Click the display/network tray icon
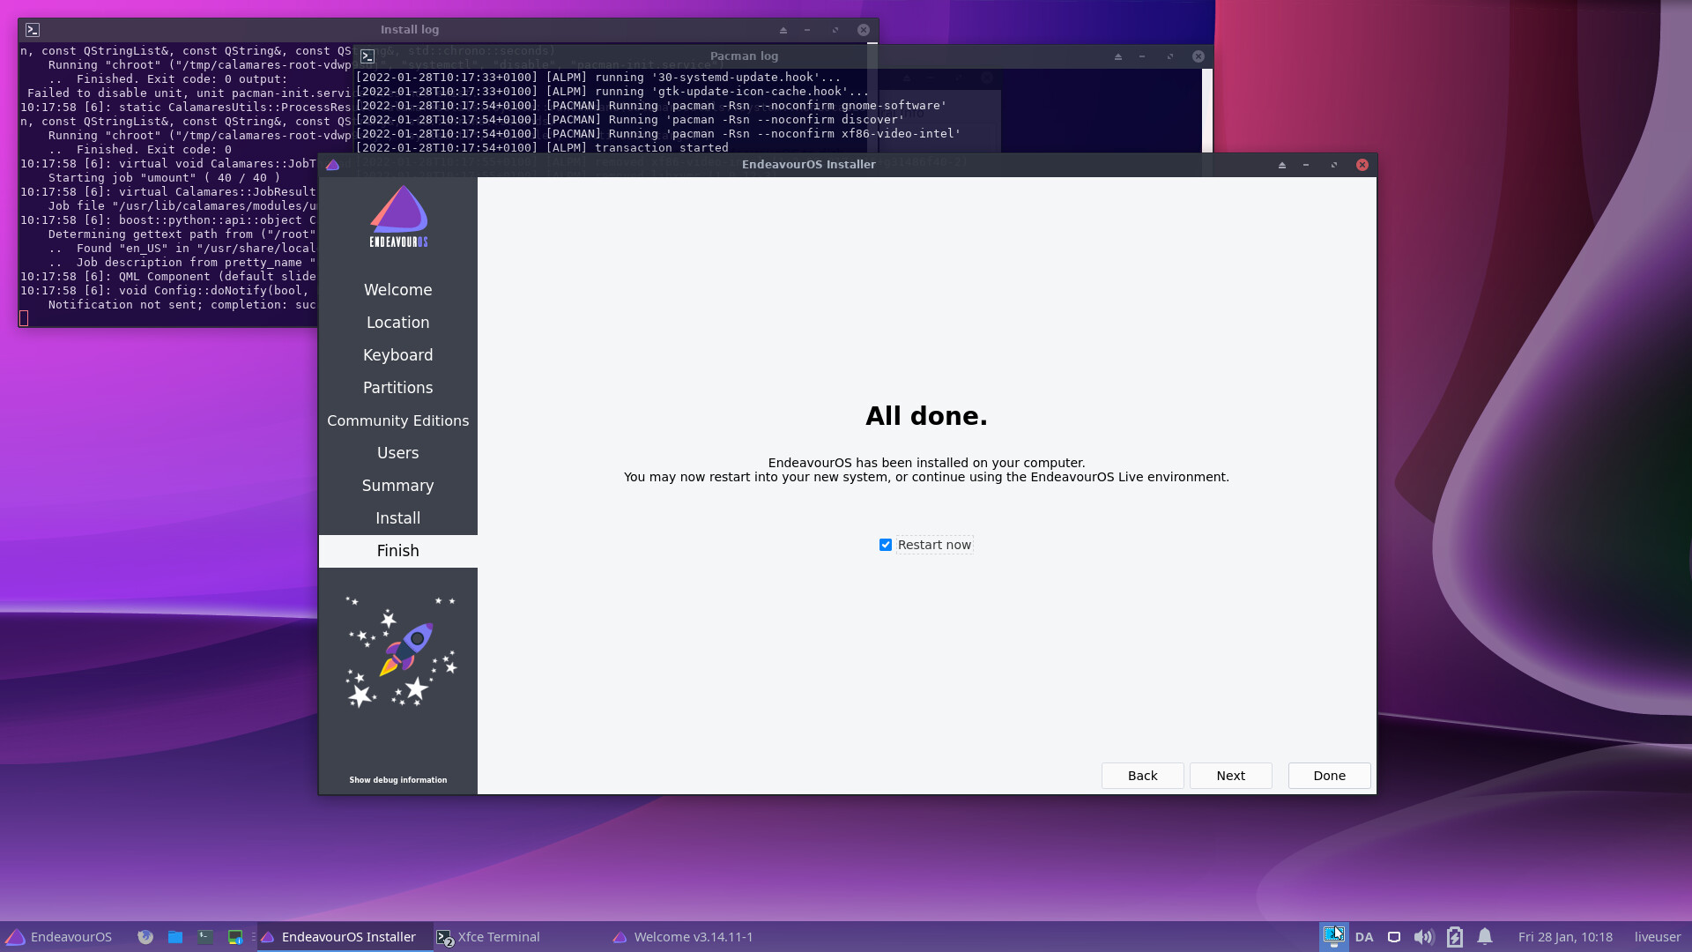The height and width of the screenshot is (952, 1692). pyautogui.click(x=1394, y=937)
